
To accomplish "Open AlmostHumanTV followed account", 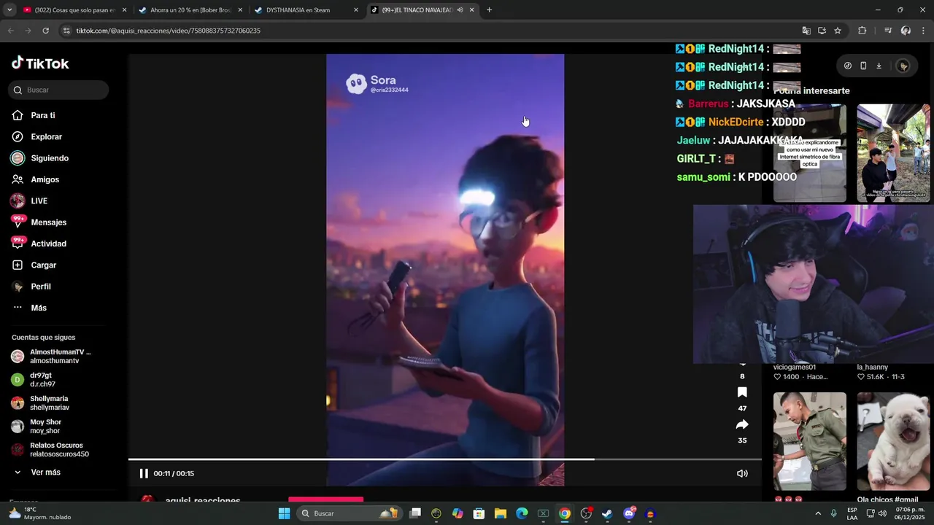I will 51,357.
